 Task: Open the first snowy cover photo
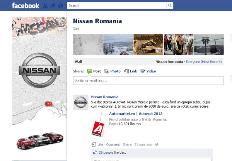tap(88, 45)
